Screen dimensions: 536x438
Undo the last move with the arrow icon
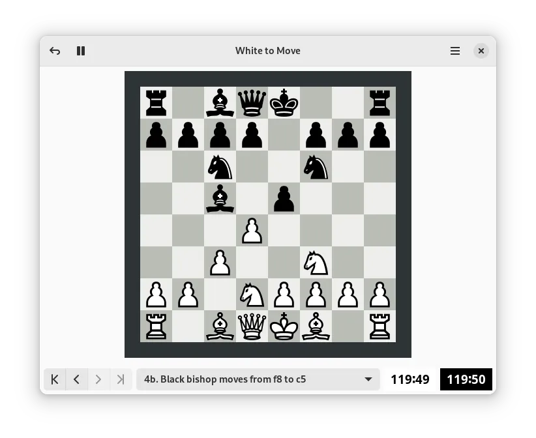(x=55, y=51)
